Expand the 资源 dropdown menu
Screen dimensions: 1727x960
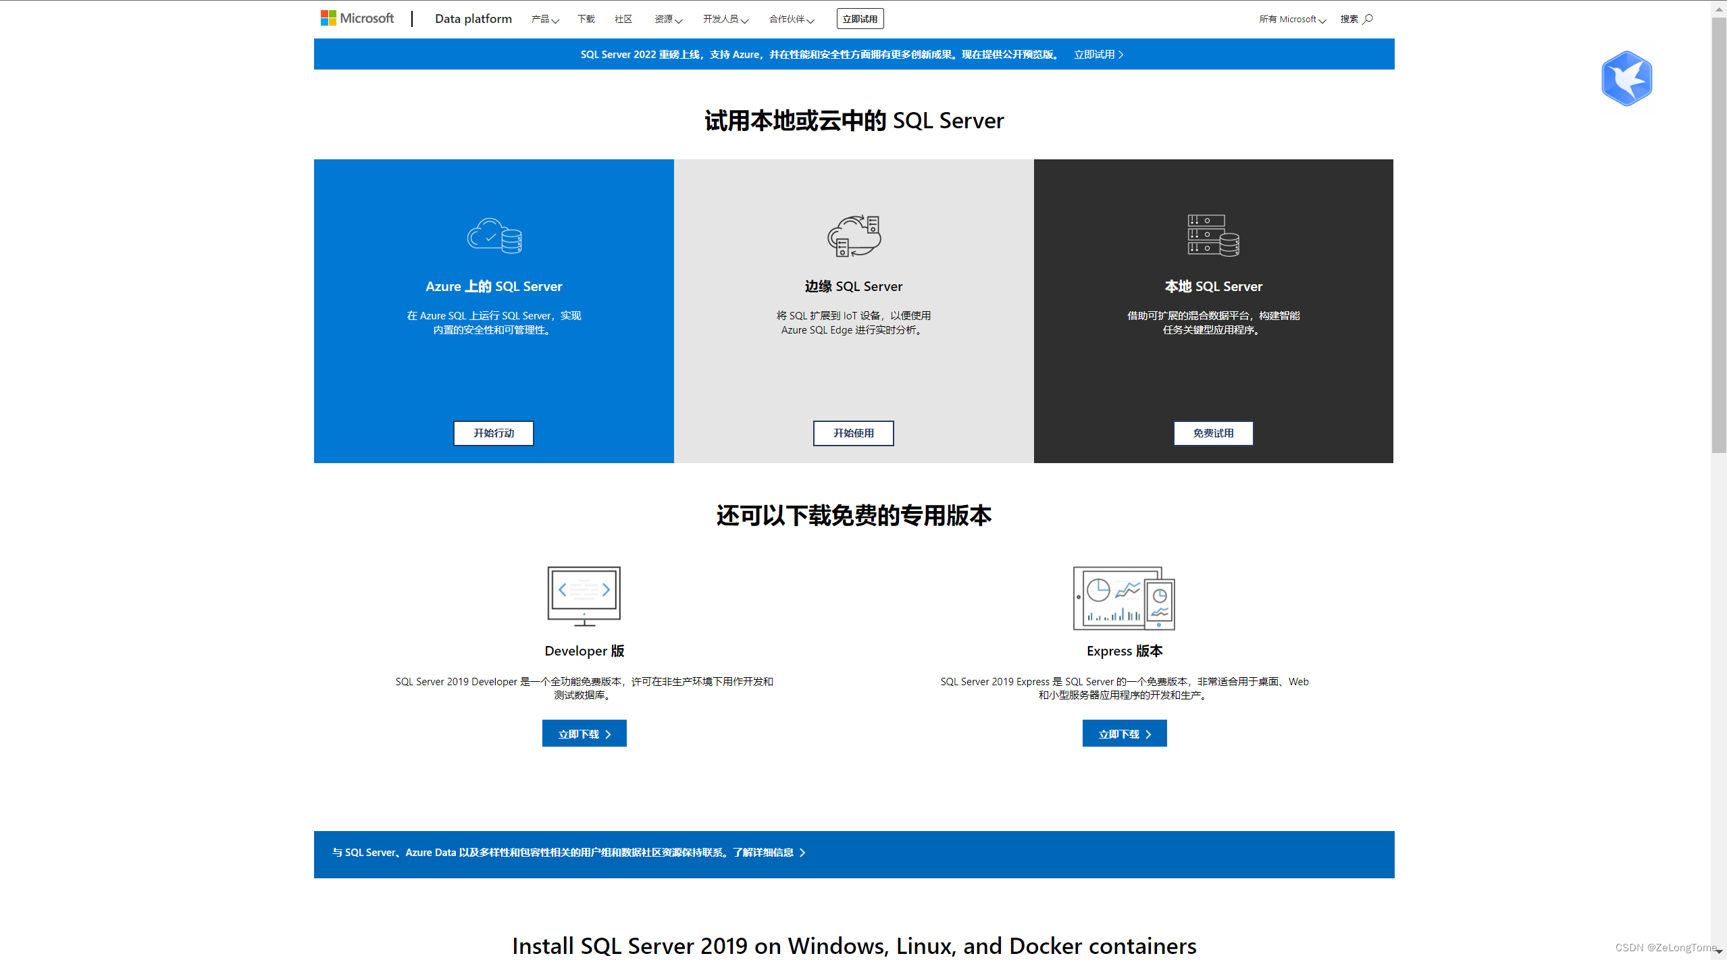668,19
